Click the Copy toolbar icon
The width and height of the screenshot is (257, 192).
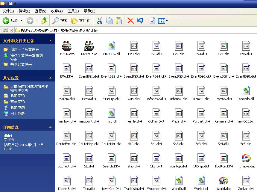tap(109, 21)
